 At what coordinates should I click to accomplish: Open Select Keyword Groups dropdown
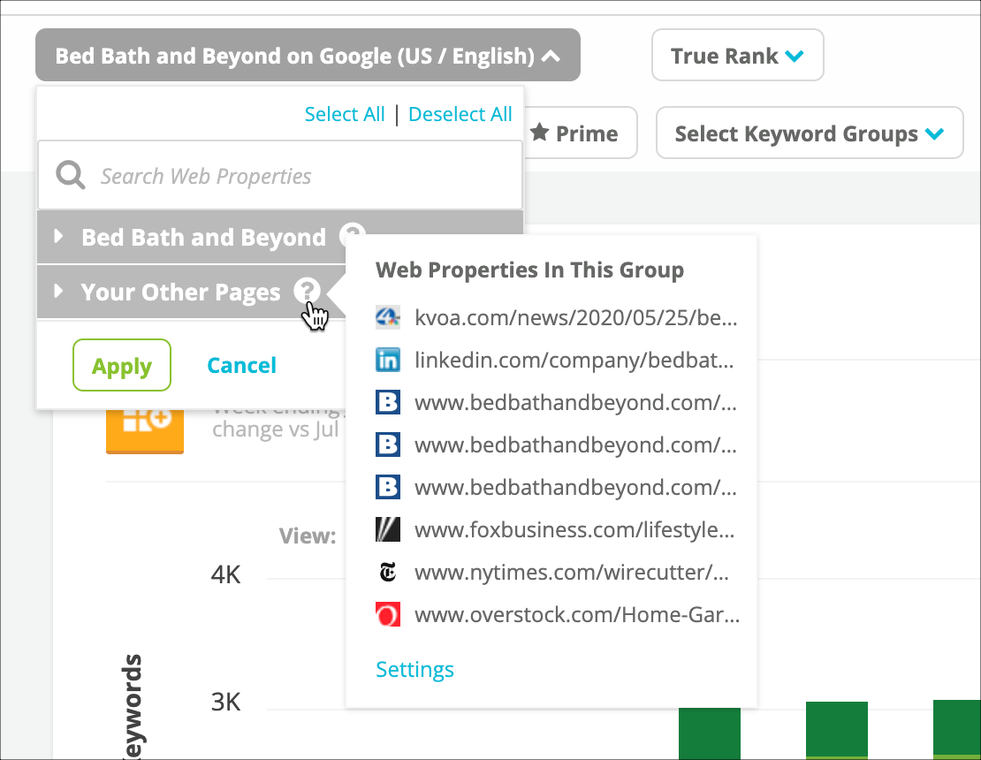tap(809, 133)
